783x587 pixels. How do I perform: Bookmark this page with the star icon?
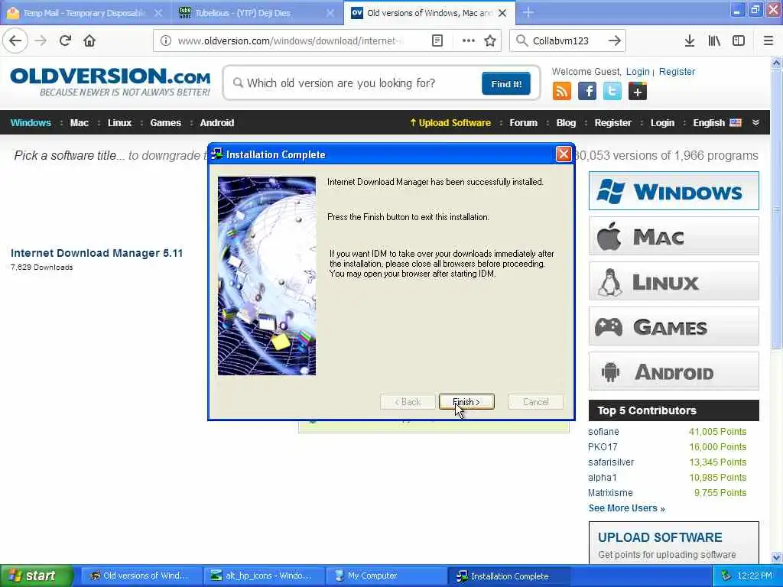tap(490, 41)
